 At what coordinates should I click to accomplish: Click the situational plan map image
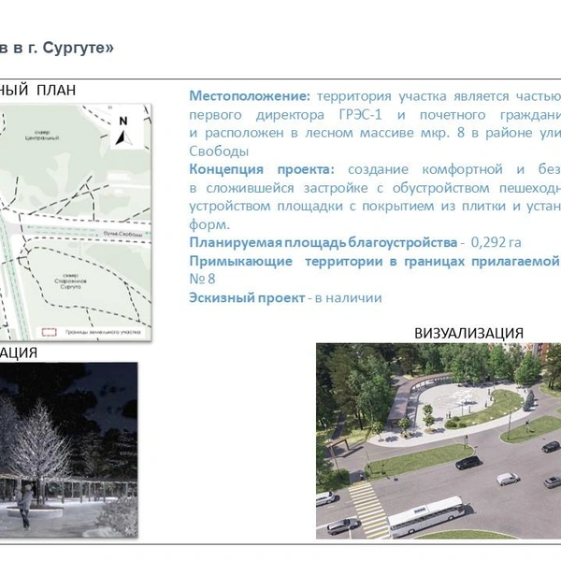(x=76, y=223)
